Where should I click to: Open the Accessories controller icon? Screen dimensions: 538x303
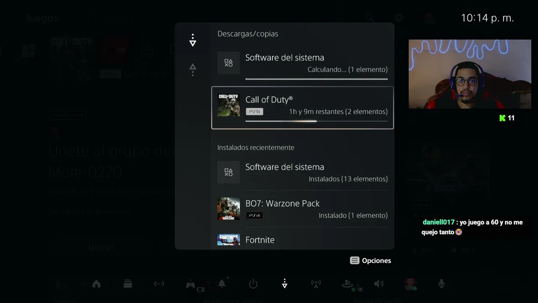[190, 284]
